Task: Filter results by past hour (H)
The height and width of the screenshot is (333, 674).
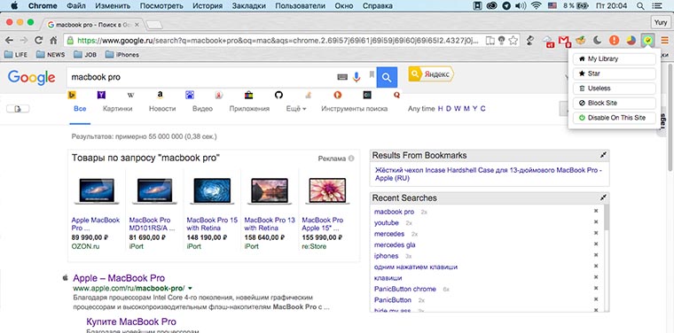Action: click(x=440, y=109)
